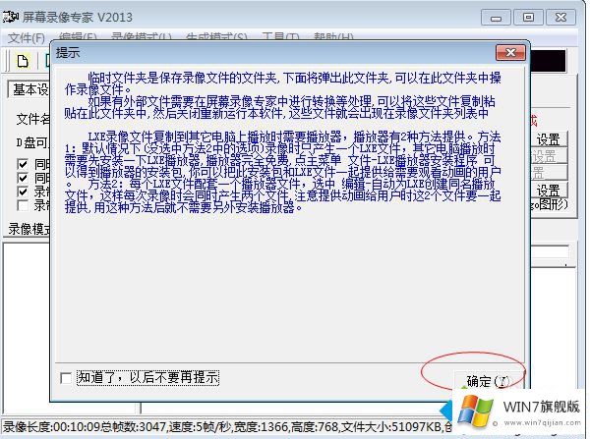Image resolution: width=590 pixels, height=439 pixels.
Task: Click the topmost 设置 button on right
Action: coord(549,139)
